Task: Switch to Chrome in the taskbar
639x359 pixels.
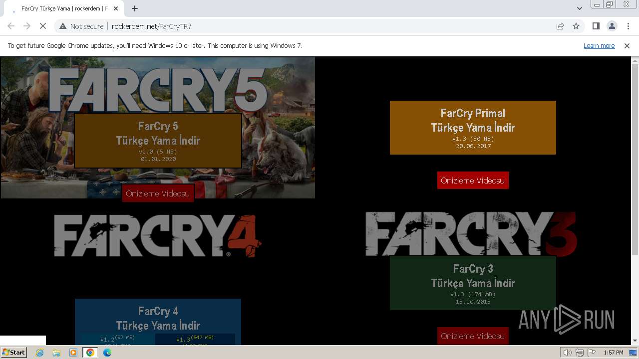Action: [x=90, y=353]
